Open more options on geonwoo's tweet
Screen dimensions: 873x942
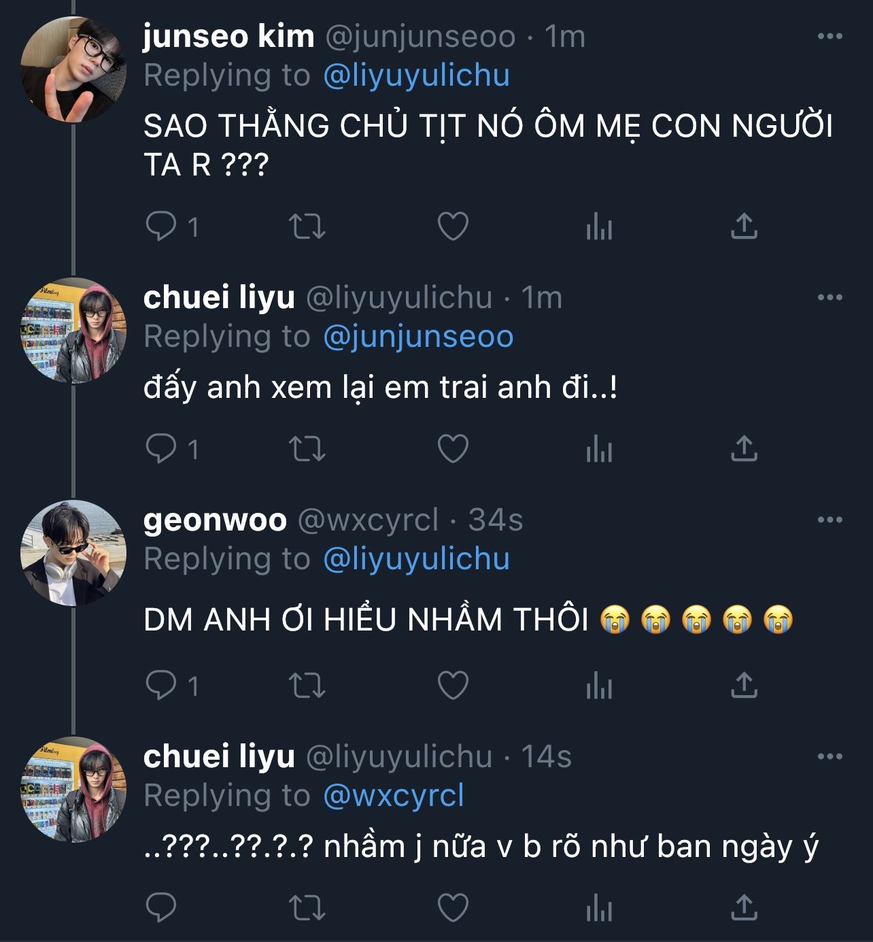pyautogui.click(x=829, y=520)
